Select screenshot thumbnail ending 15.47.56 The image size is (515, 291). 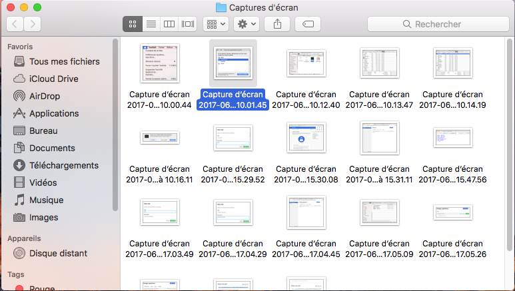pyautogui.click(x=452, y=138)
